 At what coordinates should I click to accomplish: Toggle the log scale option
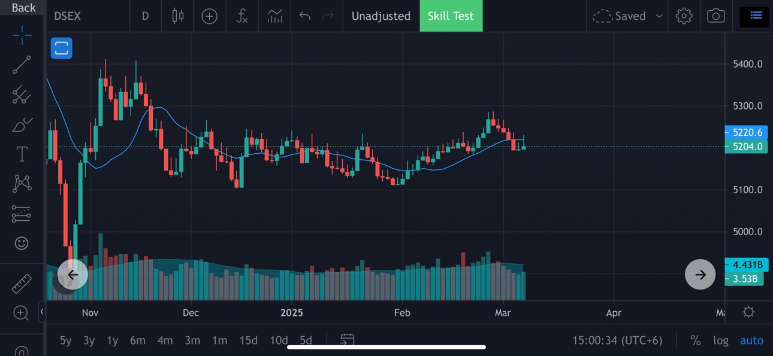[720, 340]
